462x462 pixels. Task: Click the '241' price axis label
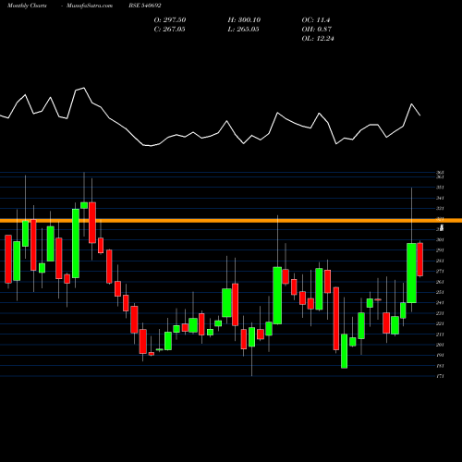pos(440,303)
